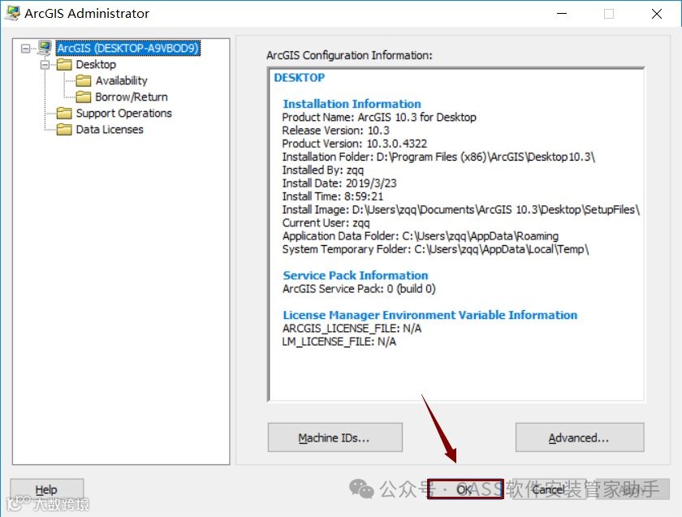The height and width of the screenshot is (517, 682).
Task: Click the Release Version: 10.3 line
Action: tap(336, 131)
